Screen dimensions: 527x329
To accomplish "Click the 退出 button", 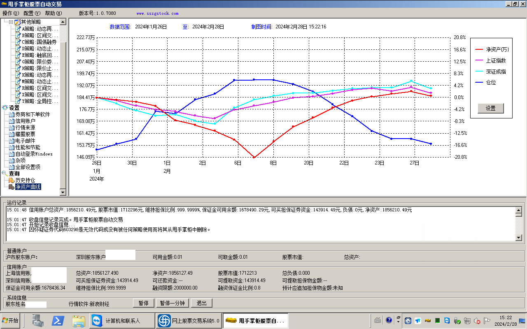I will (202, 303).
